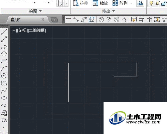Click the Radius dimension icon
The width and height of the screenshot is (167, 134).
(x=101, y=20)
